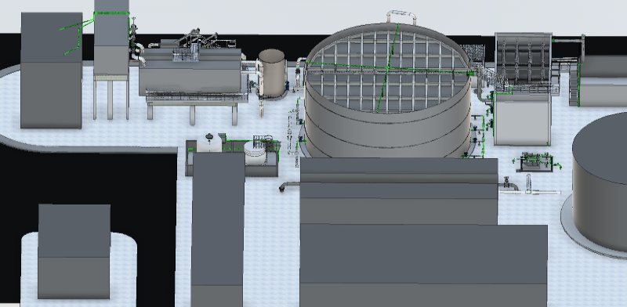This screenshot has width=627, height=307.
Task: Select the narrow tower standing on legs
Action: [x=111, y=60]
